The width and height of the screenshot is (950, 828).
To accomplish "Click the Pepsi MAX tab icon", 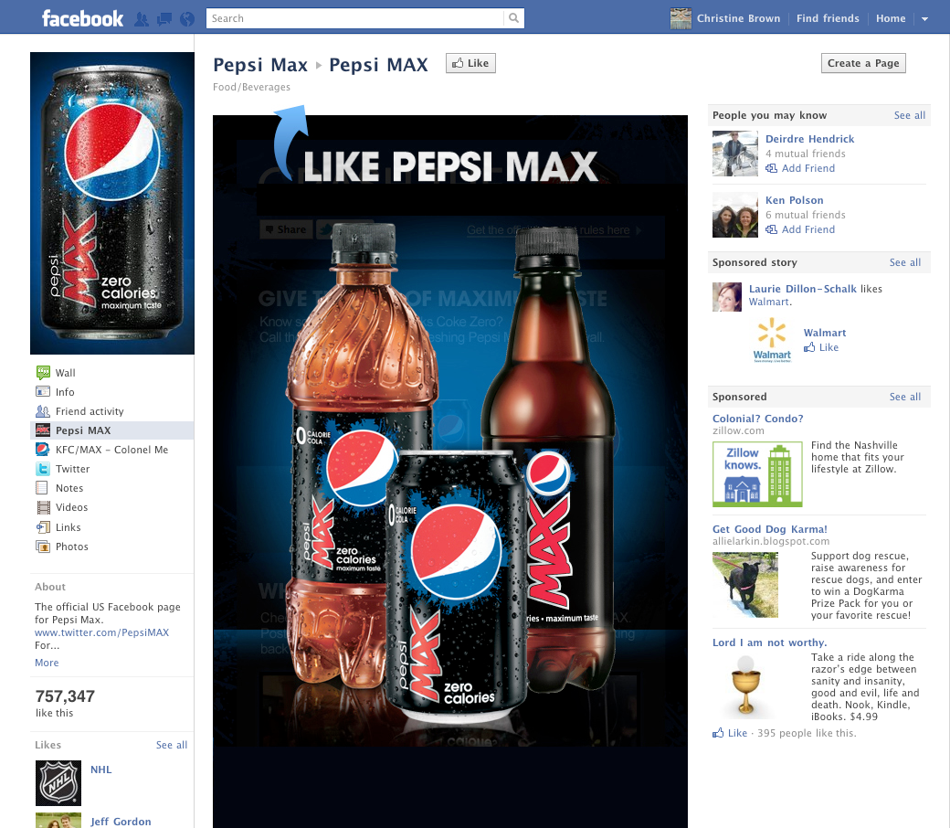I will click(43, 430).
